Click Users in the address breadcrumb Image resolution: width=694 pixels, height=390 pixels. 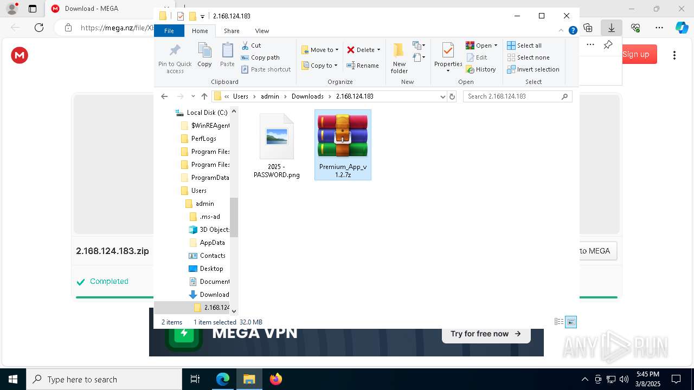pos(240,96)
